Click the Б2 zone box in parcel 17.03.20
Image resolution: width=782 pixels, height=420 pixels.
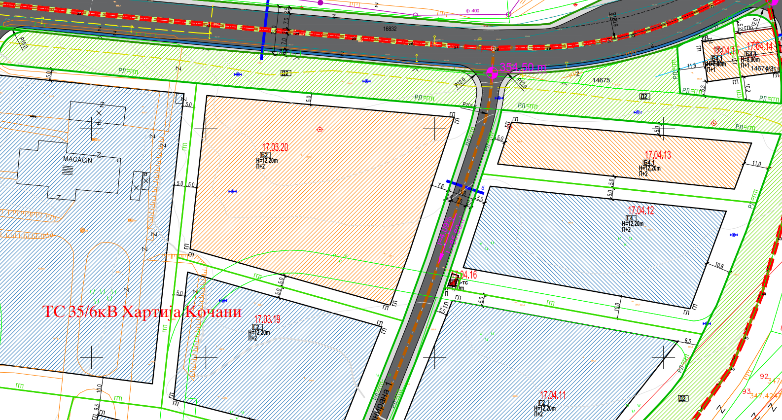264,155
